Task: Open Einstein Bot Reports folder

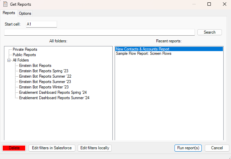Action: [35, 66]
